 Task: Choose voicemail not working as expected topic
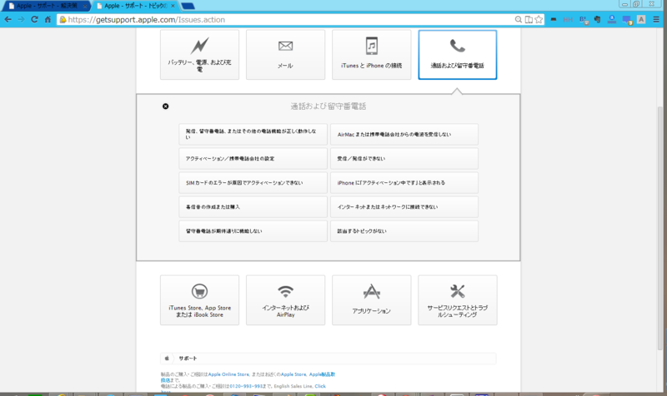tap(253, 231)
